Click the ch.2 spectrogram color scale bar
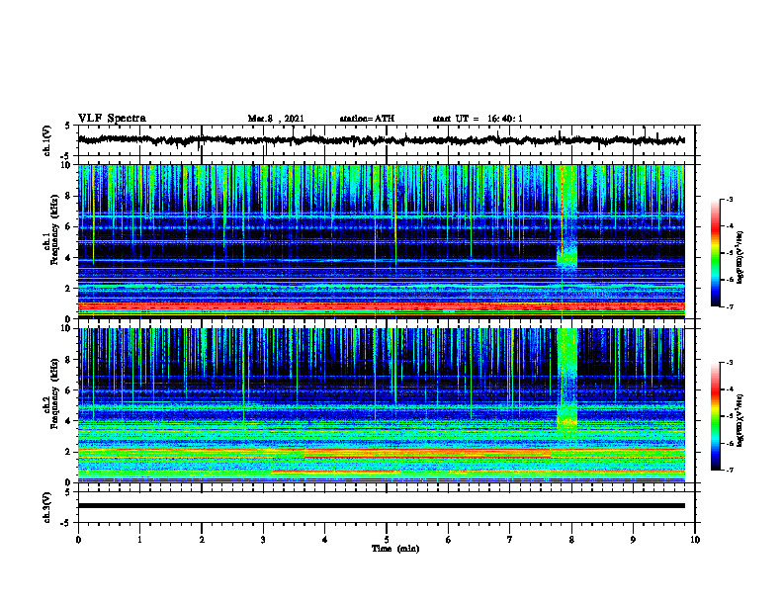Image resolution: width=783 pixels, height=605 pixels. click(x=715, y=416)
